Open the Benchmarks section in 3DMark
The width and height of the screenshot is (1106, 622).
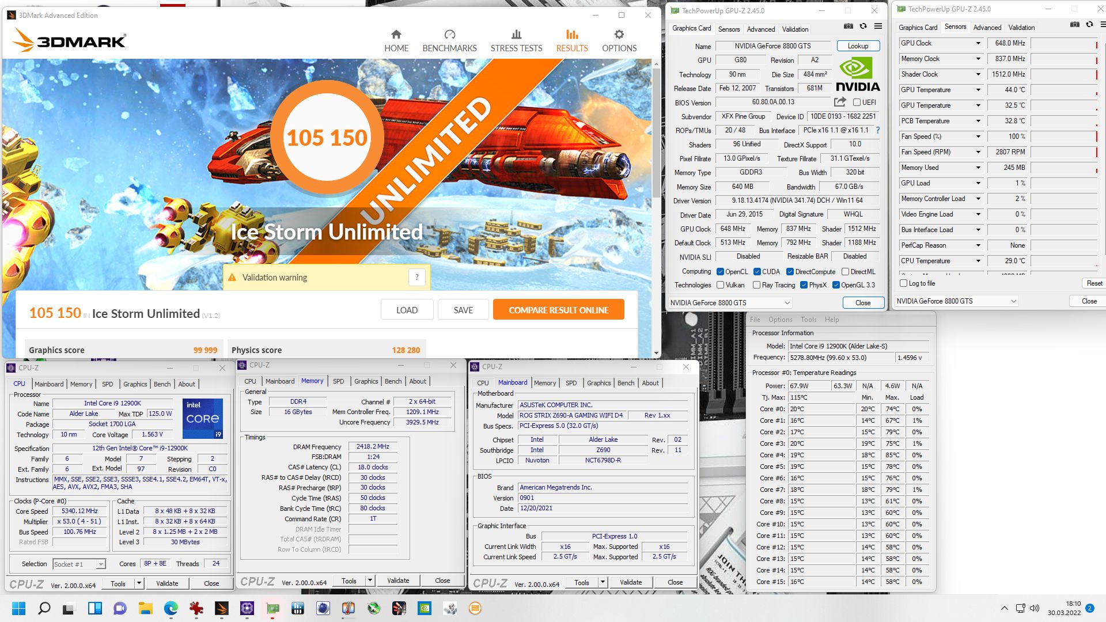tap(449, 41)
